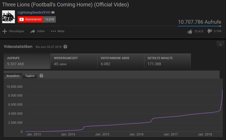Viewport: 226px width, 140px height.
Task: Click help icon next to statistics date
Action: point(65,47)
